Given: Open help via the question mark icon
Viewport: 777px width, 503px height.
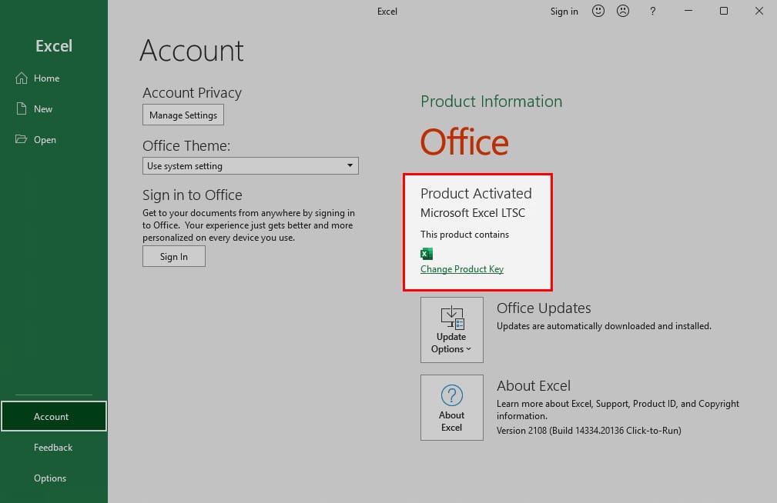Looking at the screenshot, I should click(652, 11).
